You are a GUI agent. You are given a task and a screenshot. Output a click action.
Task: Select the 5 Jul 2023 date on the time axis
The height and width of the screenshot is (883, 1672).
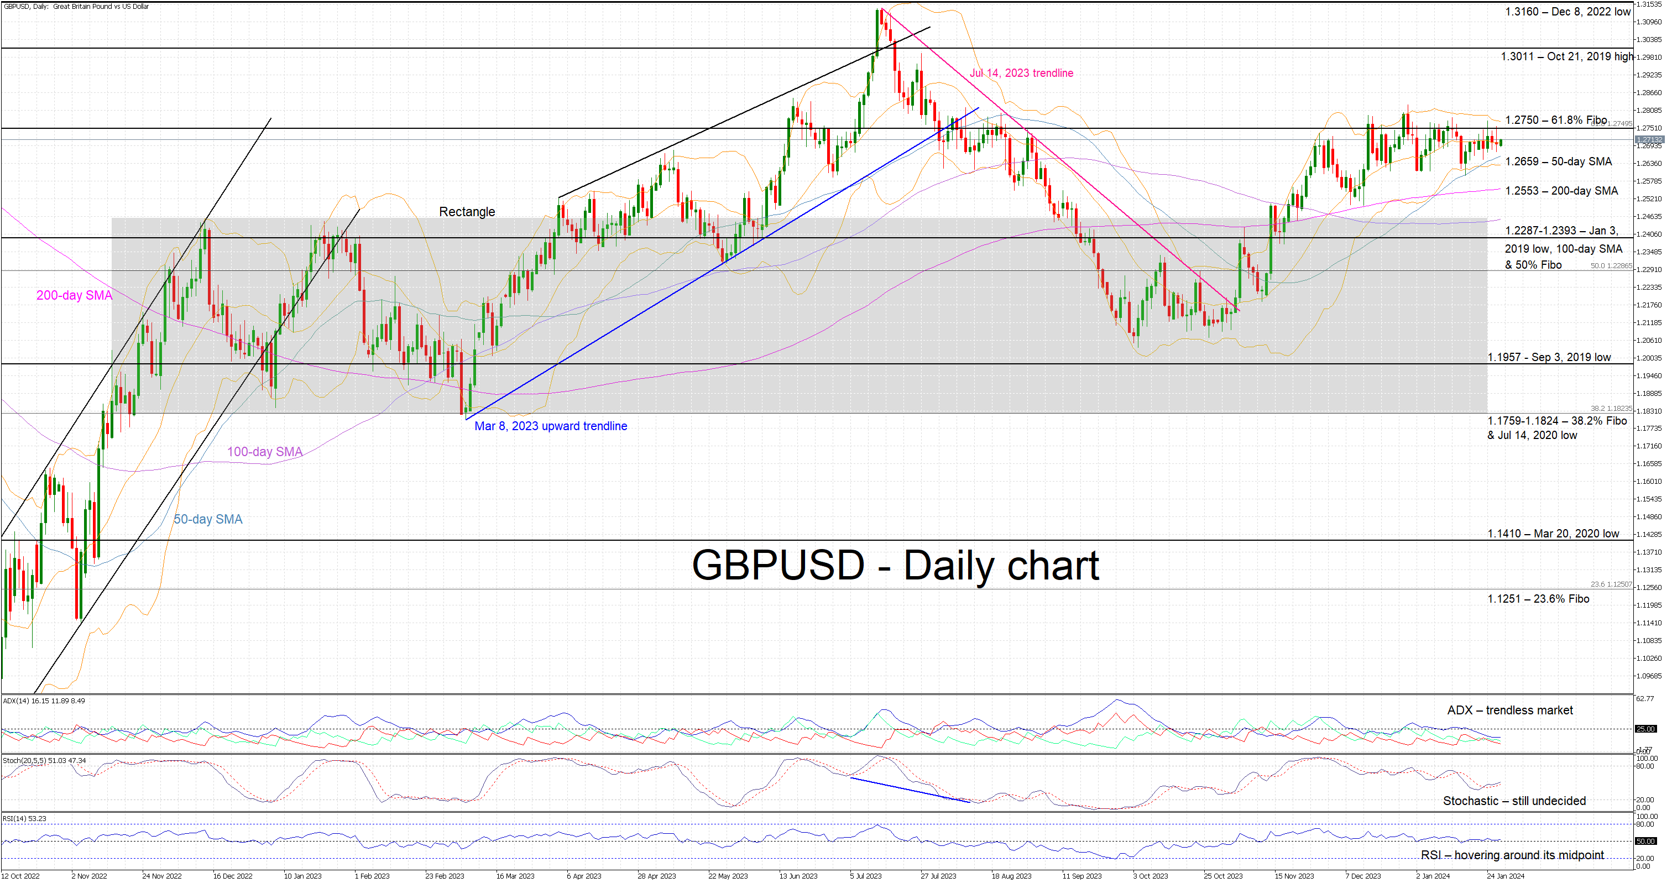(865, 876)
